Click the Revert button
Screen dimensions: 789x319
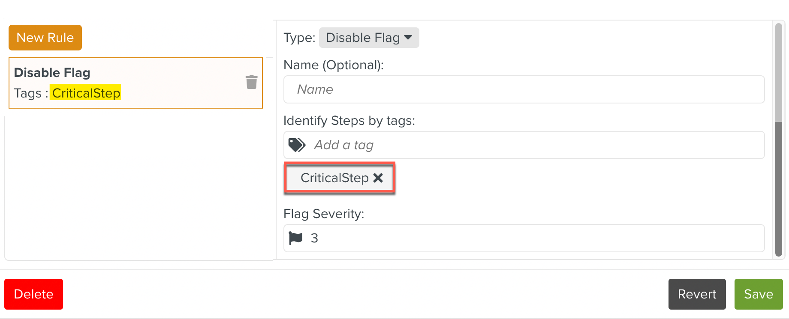(x=697, y=294)
